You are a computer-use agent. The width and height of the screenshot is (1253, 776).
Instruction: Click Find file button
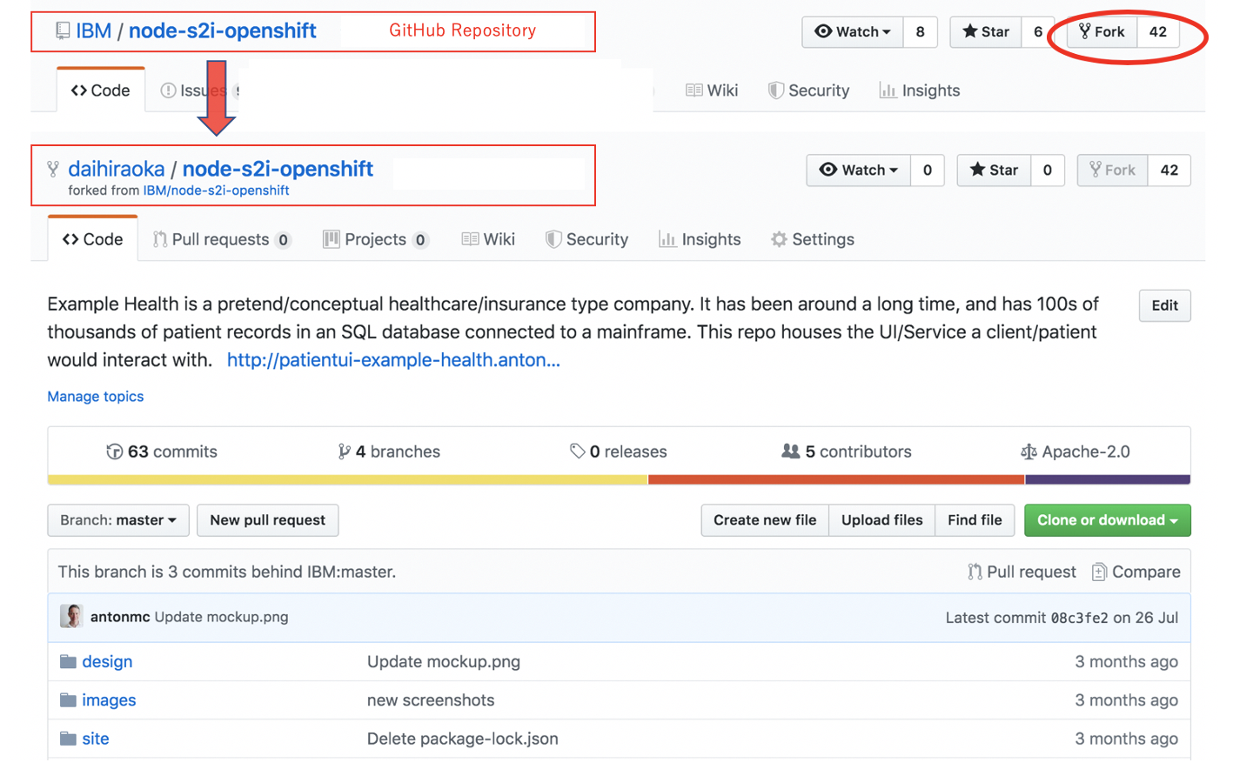point(975,520)
